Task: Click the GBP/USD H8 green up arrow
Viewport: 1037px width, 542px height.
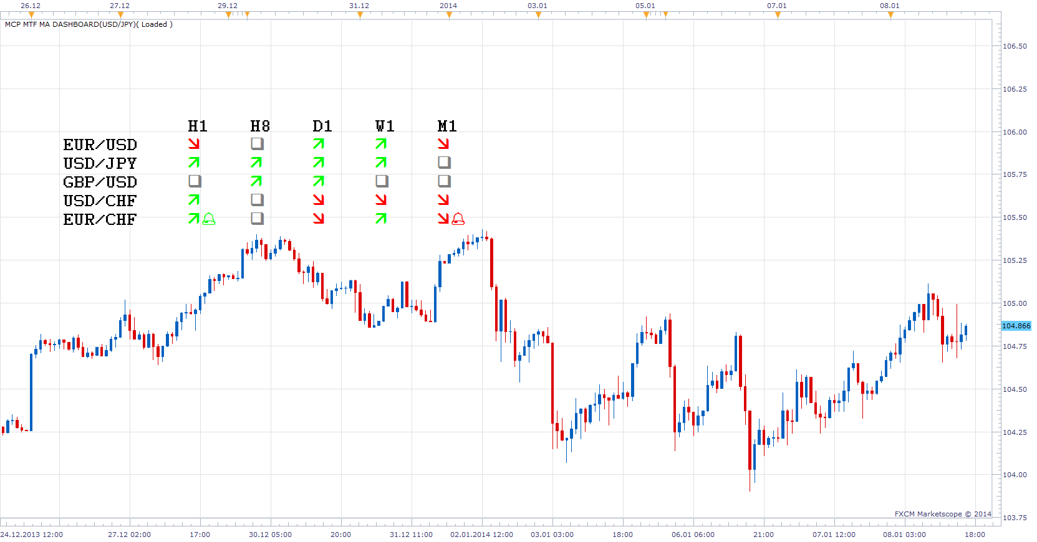Action: [256, 181]
